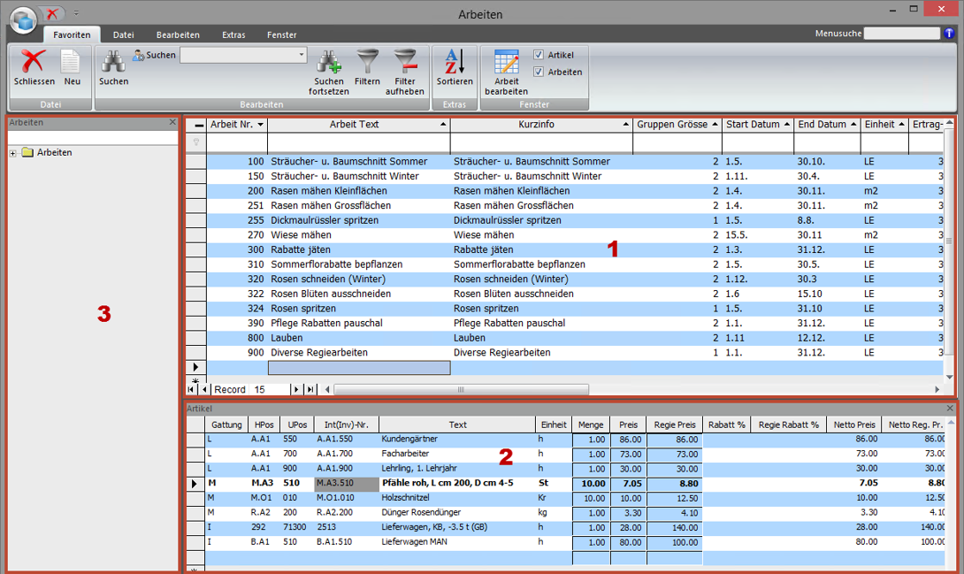Image resolution: width=964 pixels, height=574 pixels.
Task: Expand the Arbeiten tree folder
Action: click(x=13, y=153)
